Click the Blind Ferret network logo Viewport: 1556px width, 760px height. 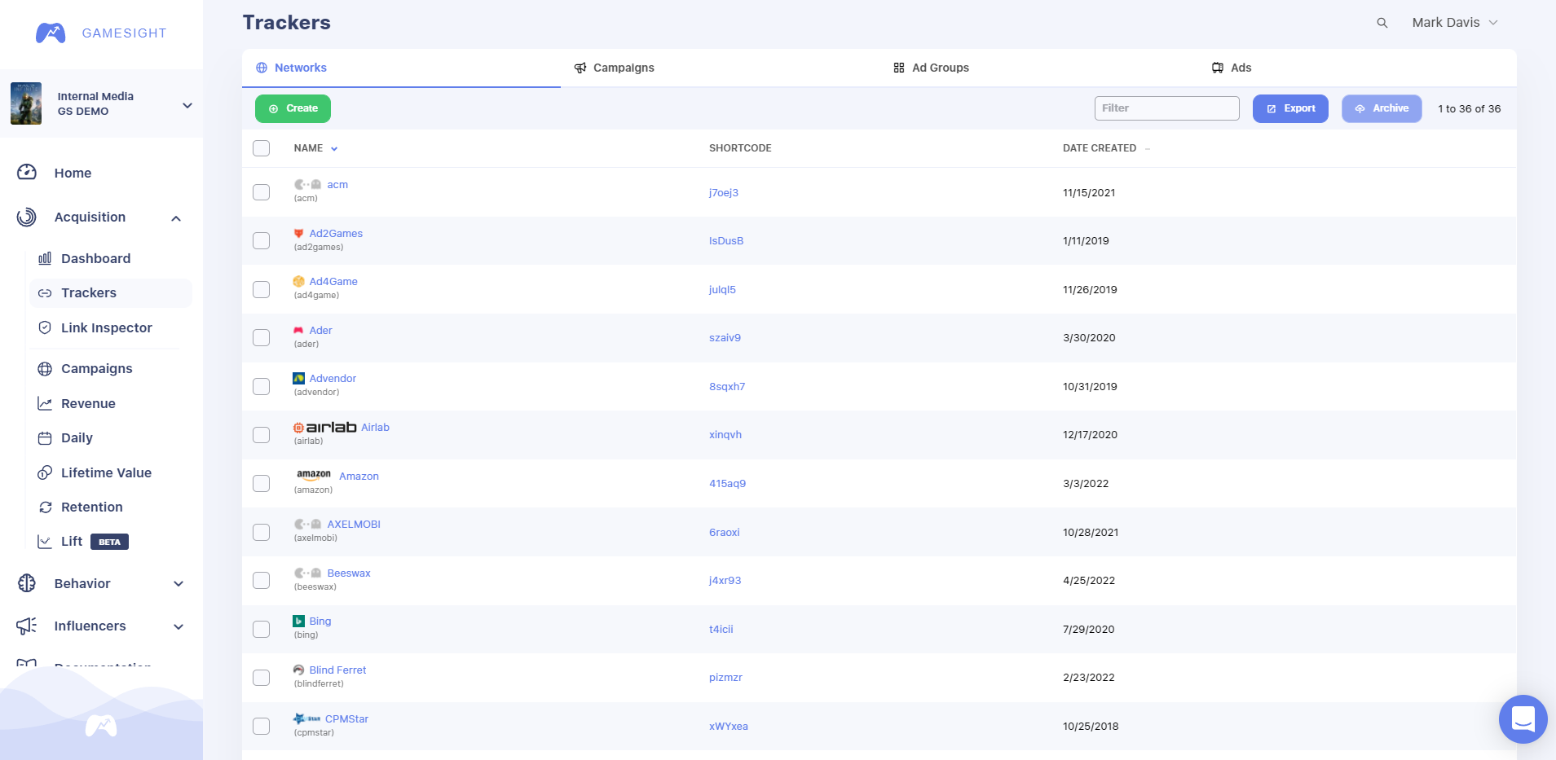point(298,670)
